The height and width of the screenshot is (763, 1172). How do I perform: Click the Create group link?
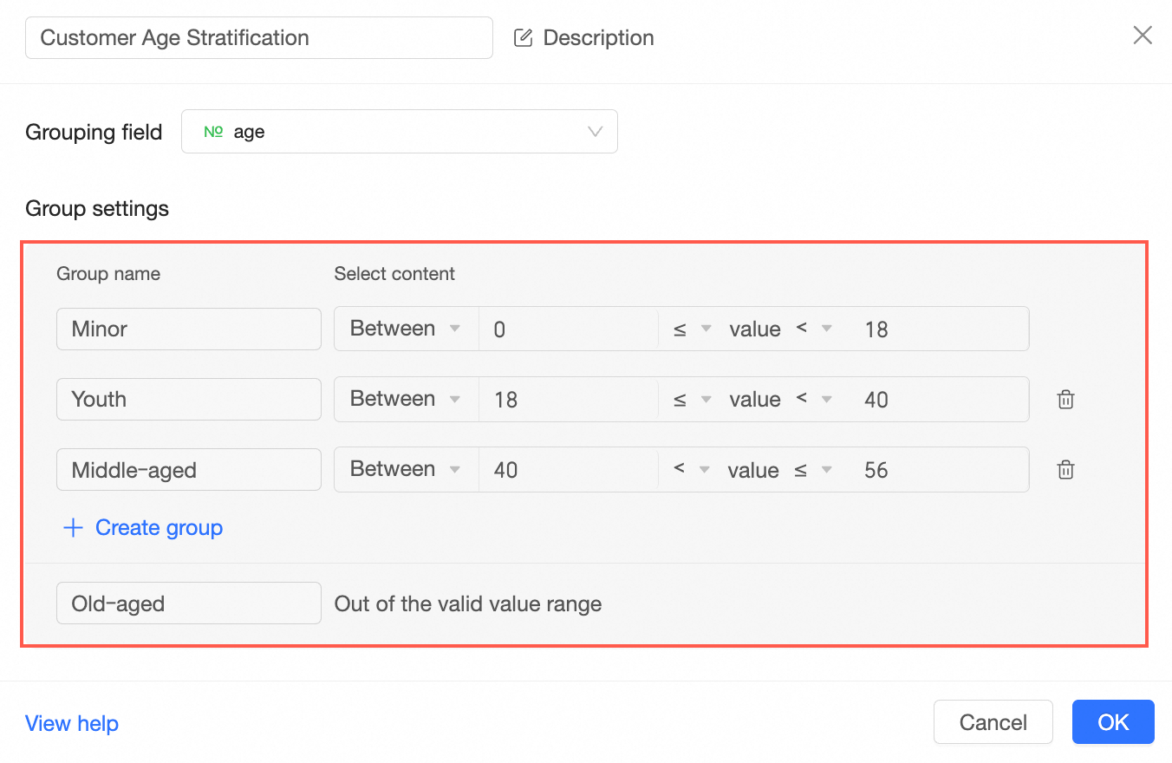[159, 528]
